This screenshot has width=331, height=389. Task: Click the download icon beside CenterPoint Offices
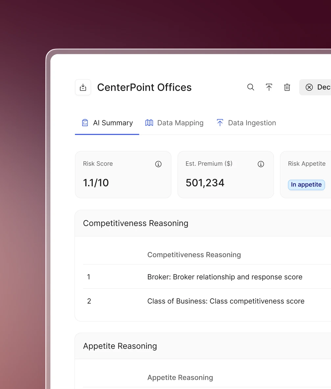coord(83,87)
